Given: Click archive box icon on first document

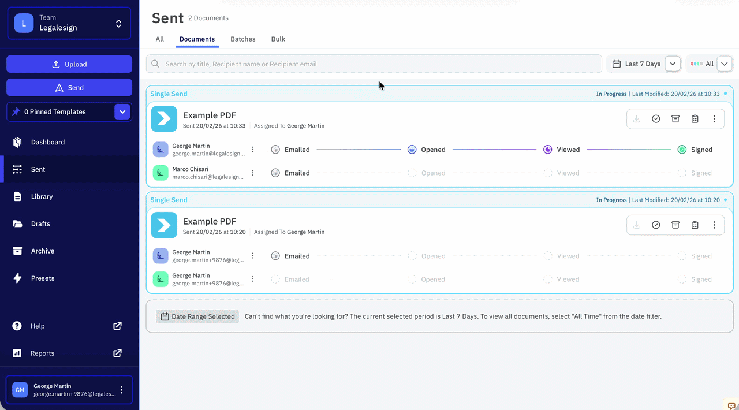Looking at the screenshot, I should point(675,119).
